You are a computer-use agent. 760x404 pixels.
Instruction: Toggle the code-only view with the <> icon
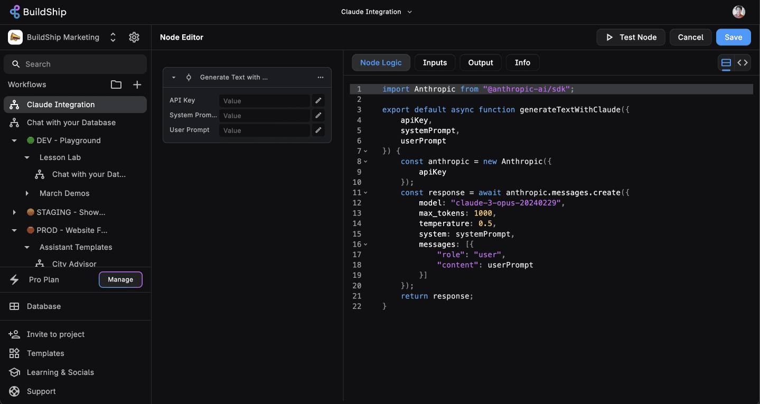tap(743, 62)
